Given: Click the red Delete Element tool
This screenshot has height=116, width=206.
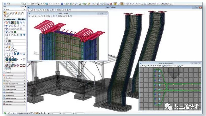Looking at the screenshot, I should click(5, 16).
